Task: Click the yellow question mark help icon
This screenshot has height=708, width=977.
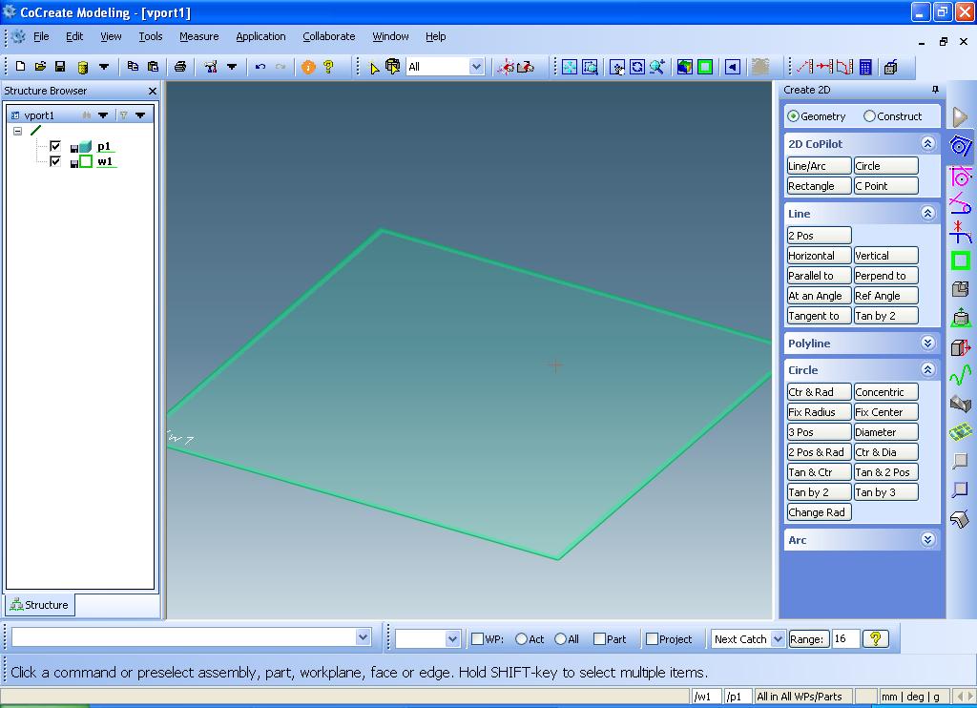Action: click(328, 66)
